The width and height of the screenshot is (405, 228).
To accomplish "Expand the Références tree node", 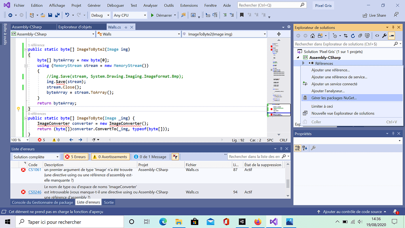I will point(303,63).
